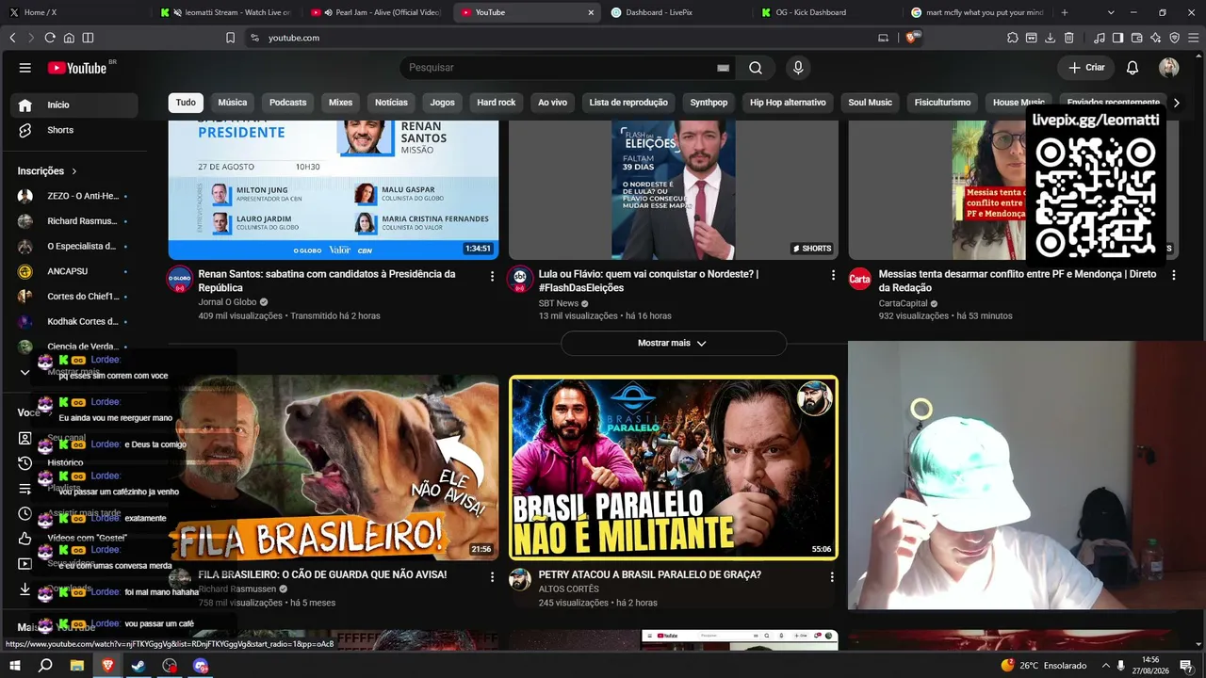Open Windows Start menu
The width and height of the screenshot is (1206, 678).
coord(15,666)
